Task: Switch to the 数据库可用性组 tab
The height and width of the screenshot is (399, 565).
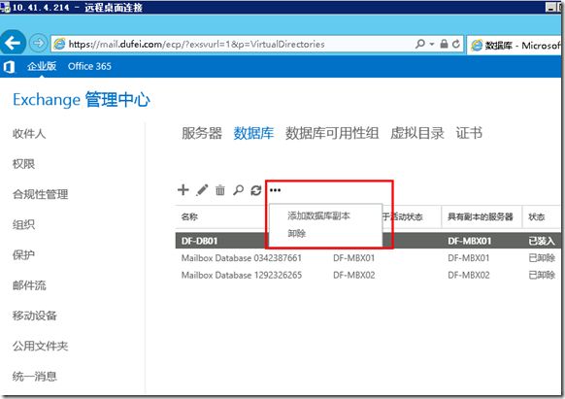Action: pos(332,133)
